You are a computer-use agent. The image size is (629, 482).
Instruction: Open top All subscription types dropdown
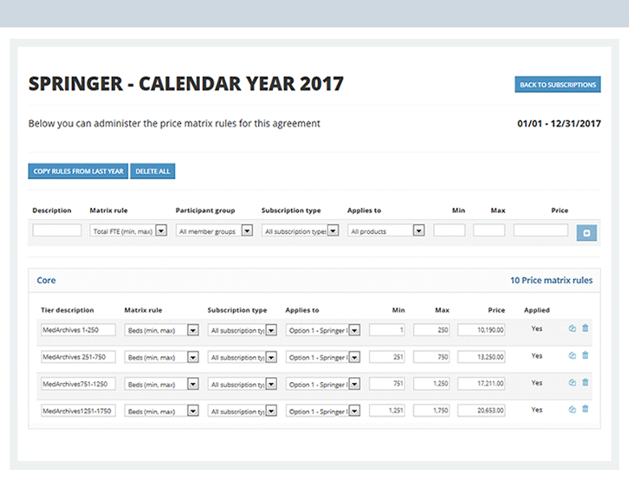click(x=300, y=231)
